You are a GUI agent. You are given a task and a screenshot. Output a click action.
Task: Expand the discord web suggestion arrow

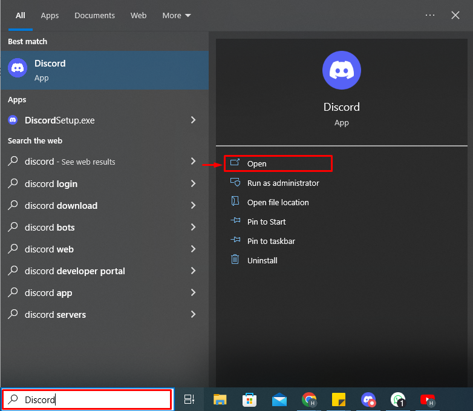(x=194, y=249)
